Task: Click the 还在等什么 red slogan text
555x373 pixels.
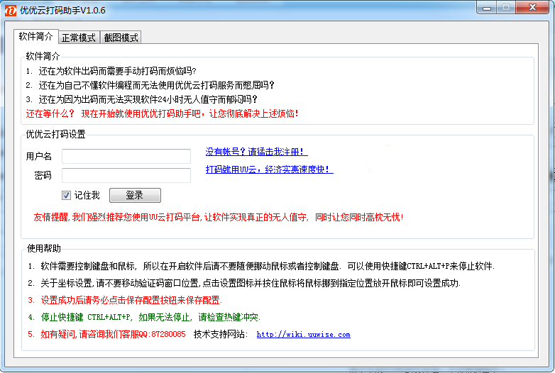Action: click(x=163, y=114)
